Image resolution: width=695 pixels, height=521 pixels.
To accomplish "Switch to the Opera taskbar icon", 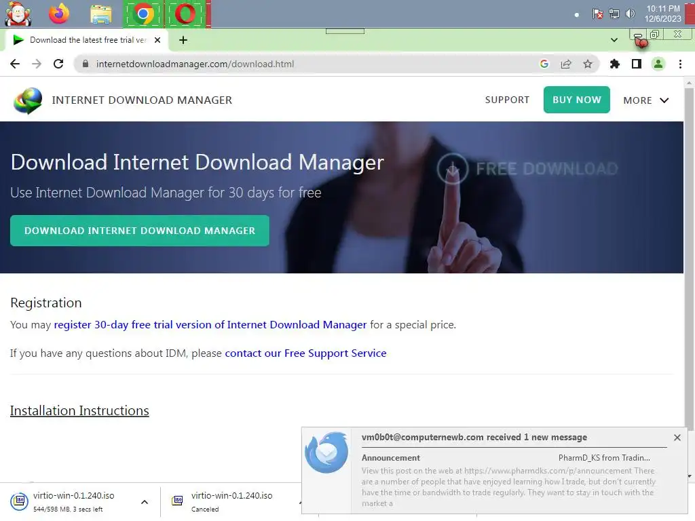I will [185, 14].
